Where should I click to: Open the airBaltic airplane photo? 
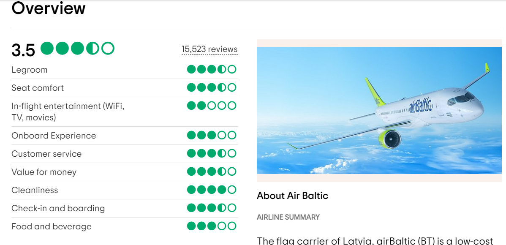click(379, 110)
